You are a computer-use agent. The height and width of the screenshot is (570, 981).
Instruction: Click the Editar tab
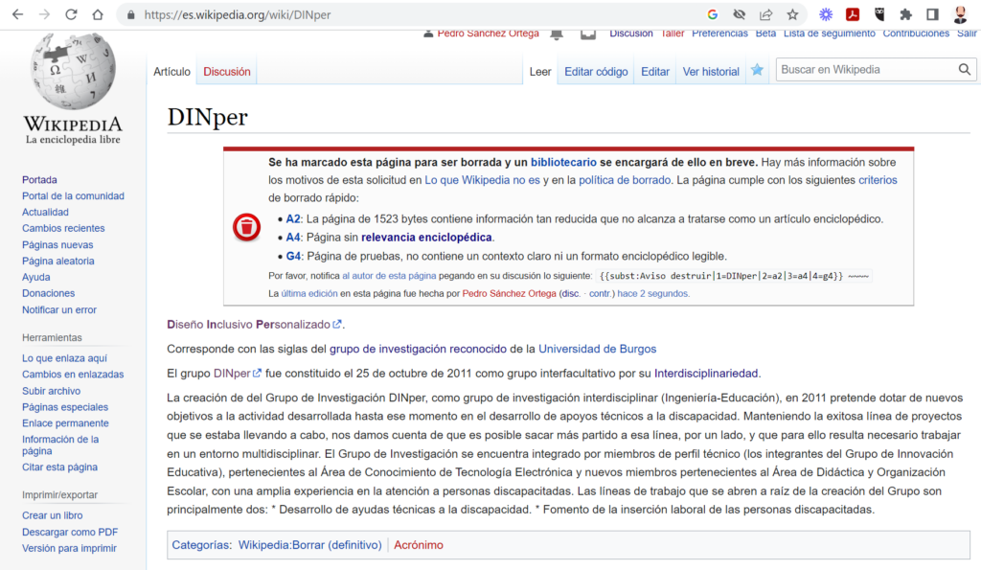655,71
